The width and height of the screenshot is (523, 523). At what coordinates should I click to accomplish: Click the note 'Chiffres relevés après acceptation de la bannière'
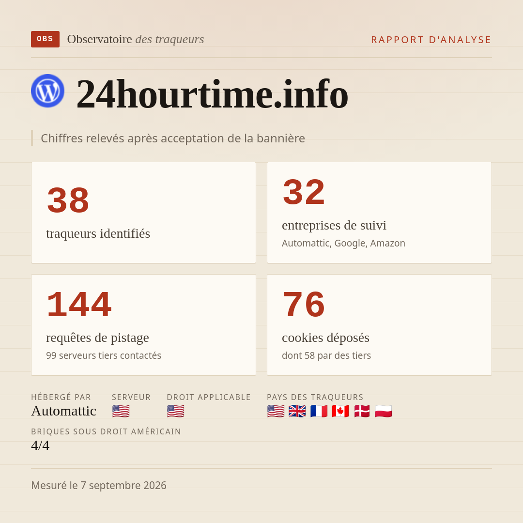point(173,138)
